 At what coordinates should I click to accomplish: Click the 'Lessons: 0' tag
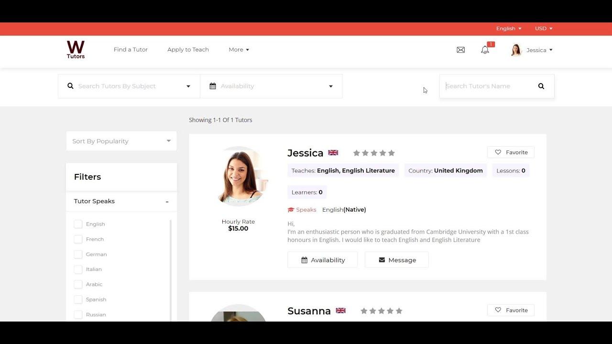511,171
